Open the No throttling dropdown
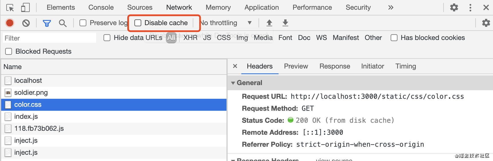Image resolution: width=493 pixels, height=161 pixels. [226, 23]
